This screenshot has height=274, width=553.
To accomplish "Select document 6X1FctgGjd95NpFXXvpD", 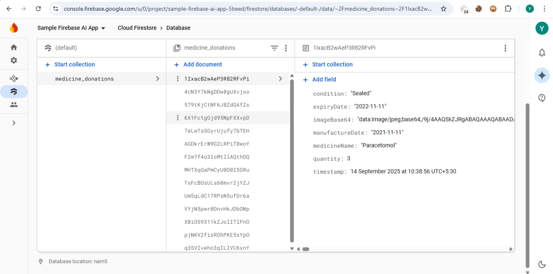I will tap(216, 118).
